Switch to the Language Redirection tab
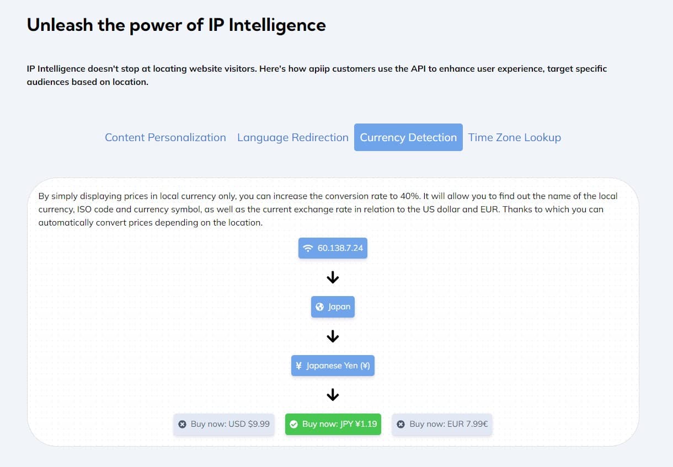 click(293, 137)
